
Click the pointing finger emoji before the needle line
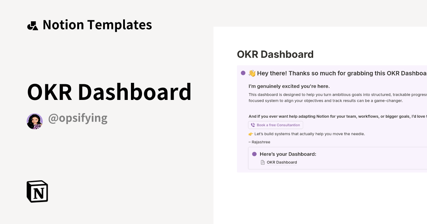[x=251, y=134]
